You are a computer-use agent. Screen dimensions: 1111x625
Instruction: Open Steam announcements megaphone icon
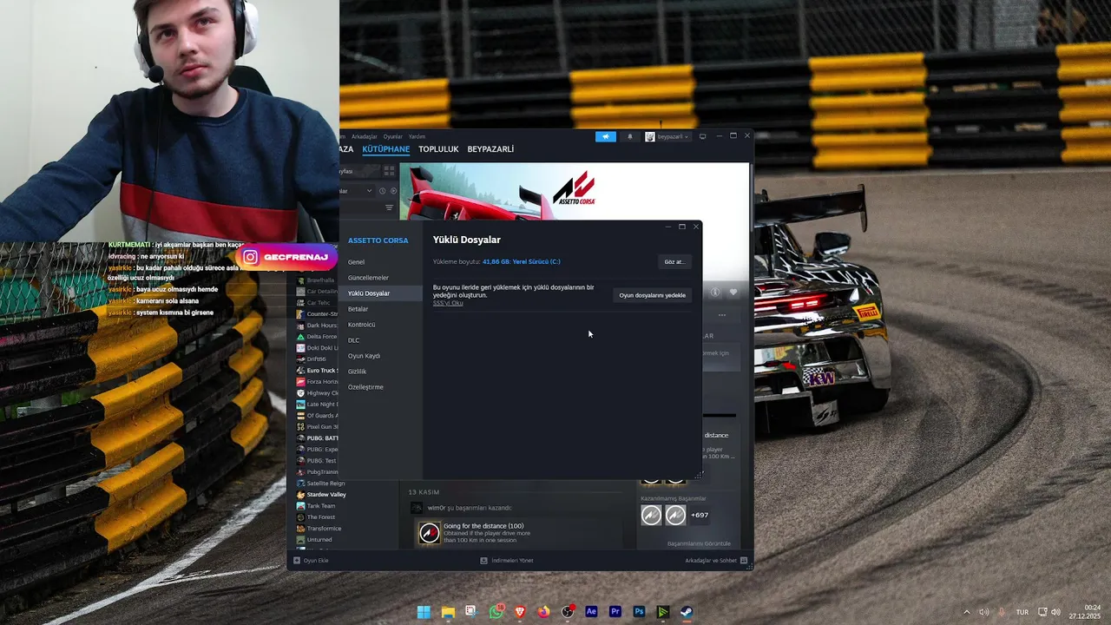tap(605, 136)
